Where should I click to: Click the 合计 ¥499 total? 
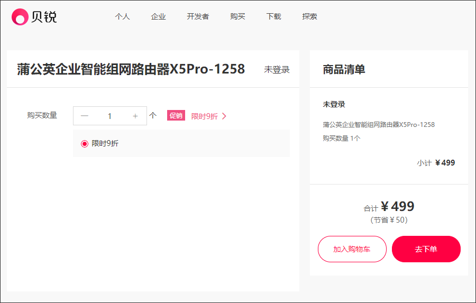pyautogui.click(x=389, y=207)
